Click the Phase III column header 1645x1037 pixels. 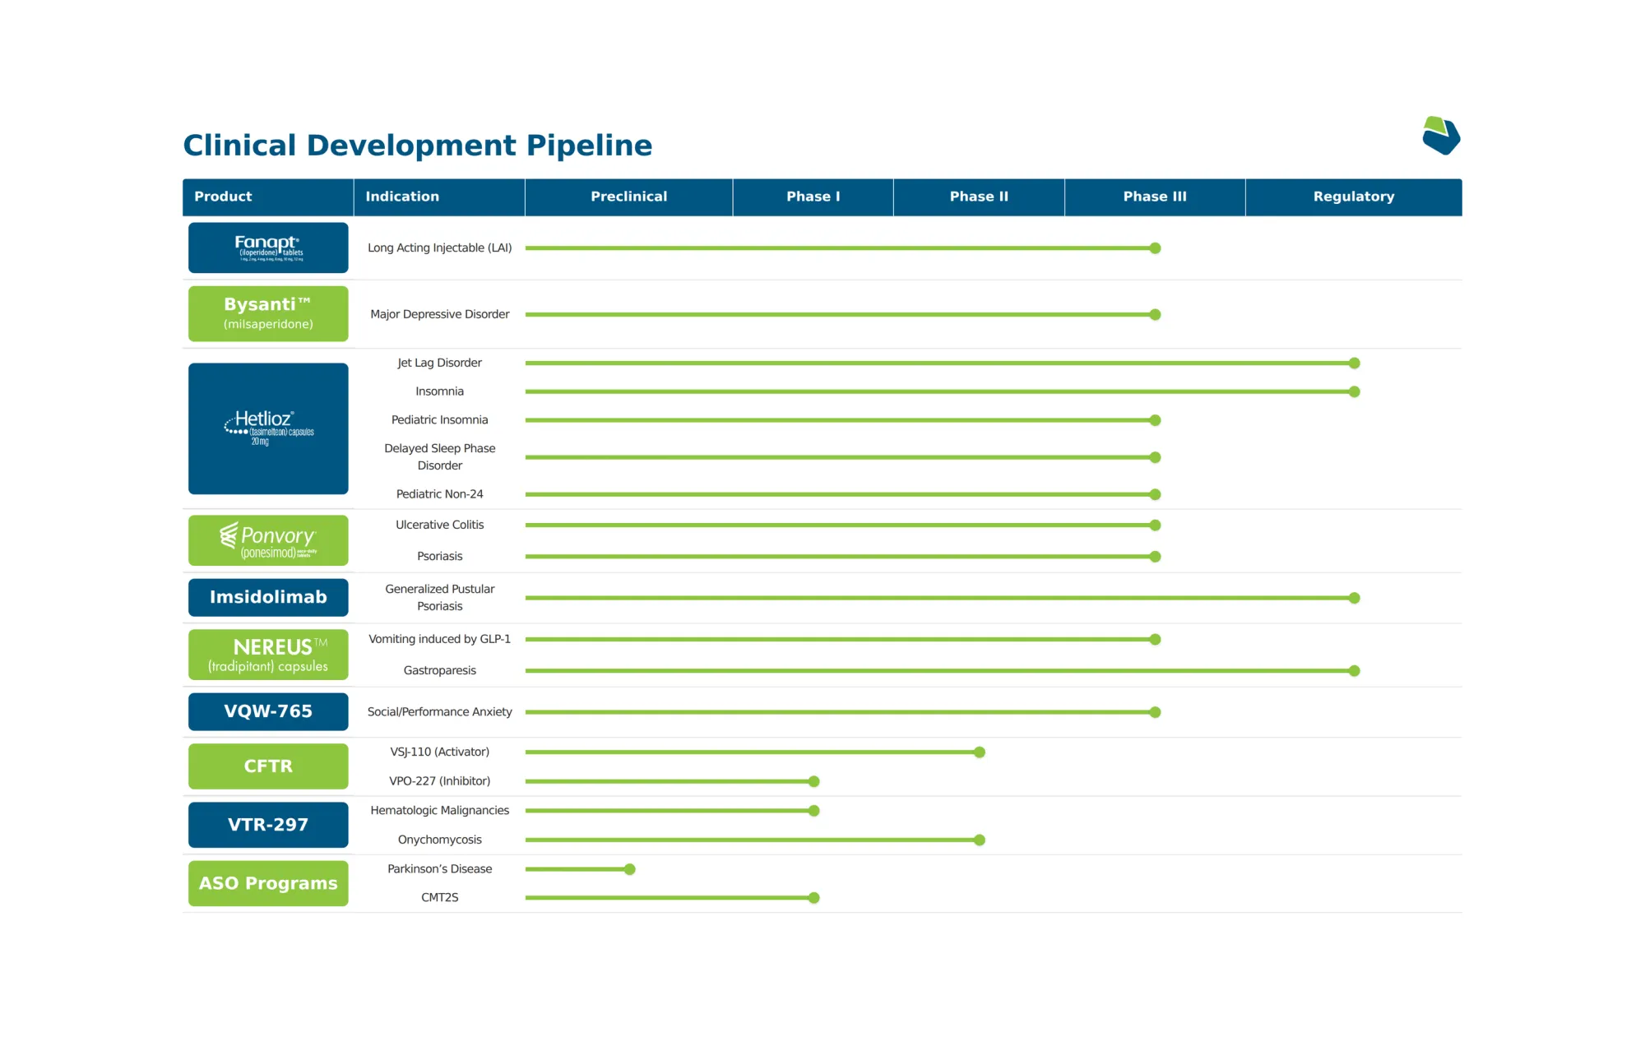click(1155, 197)
